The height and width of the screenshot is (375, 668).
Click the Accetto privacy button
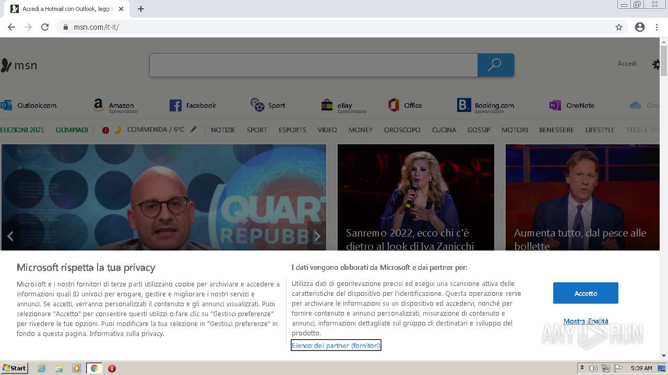point(586,293)
